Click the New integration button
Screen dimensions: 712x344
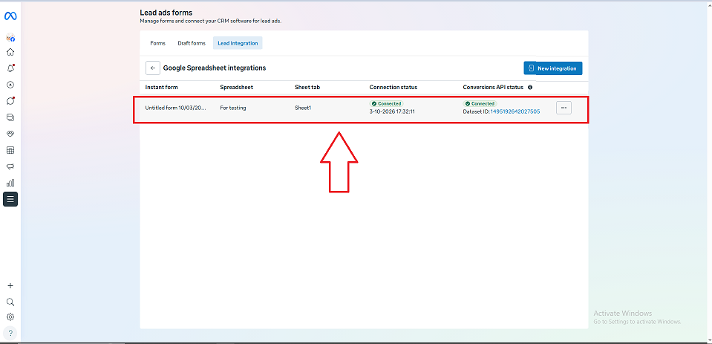pos(552,68)
